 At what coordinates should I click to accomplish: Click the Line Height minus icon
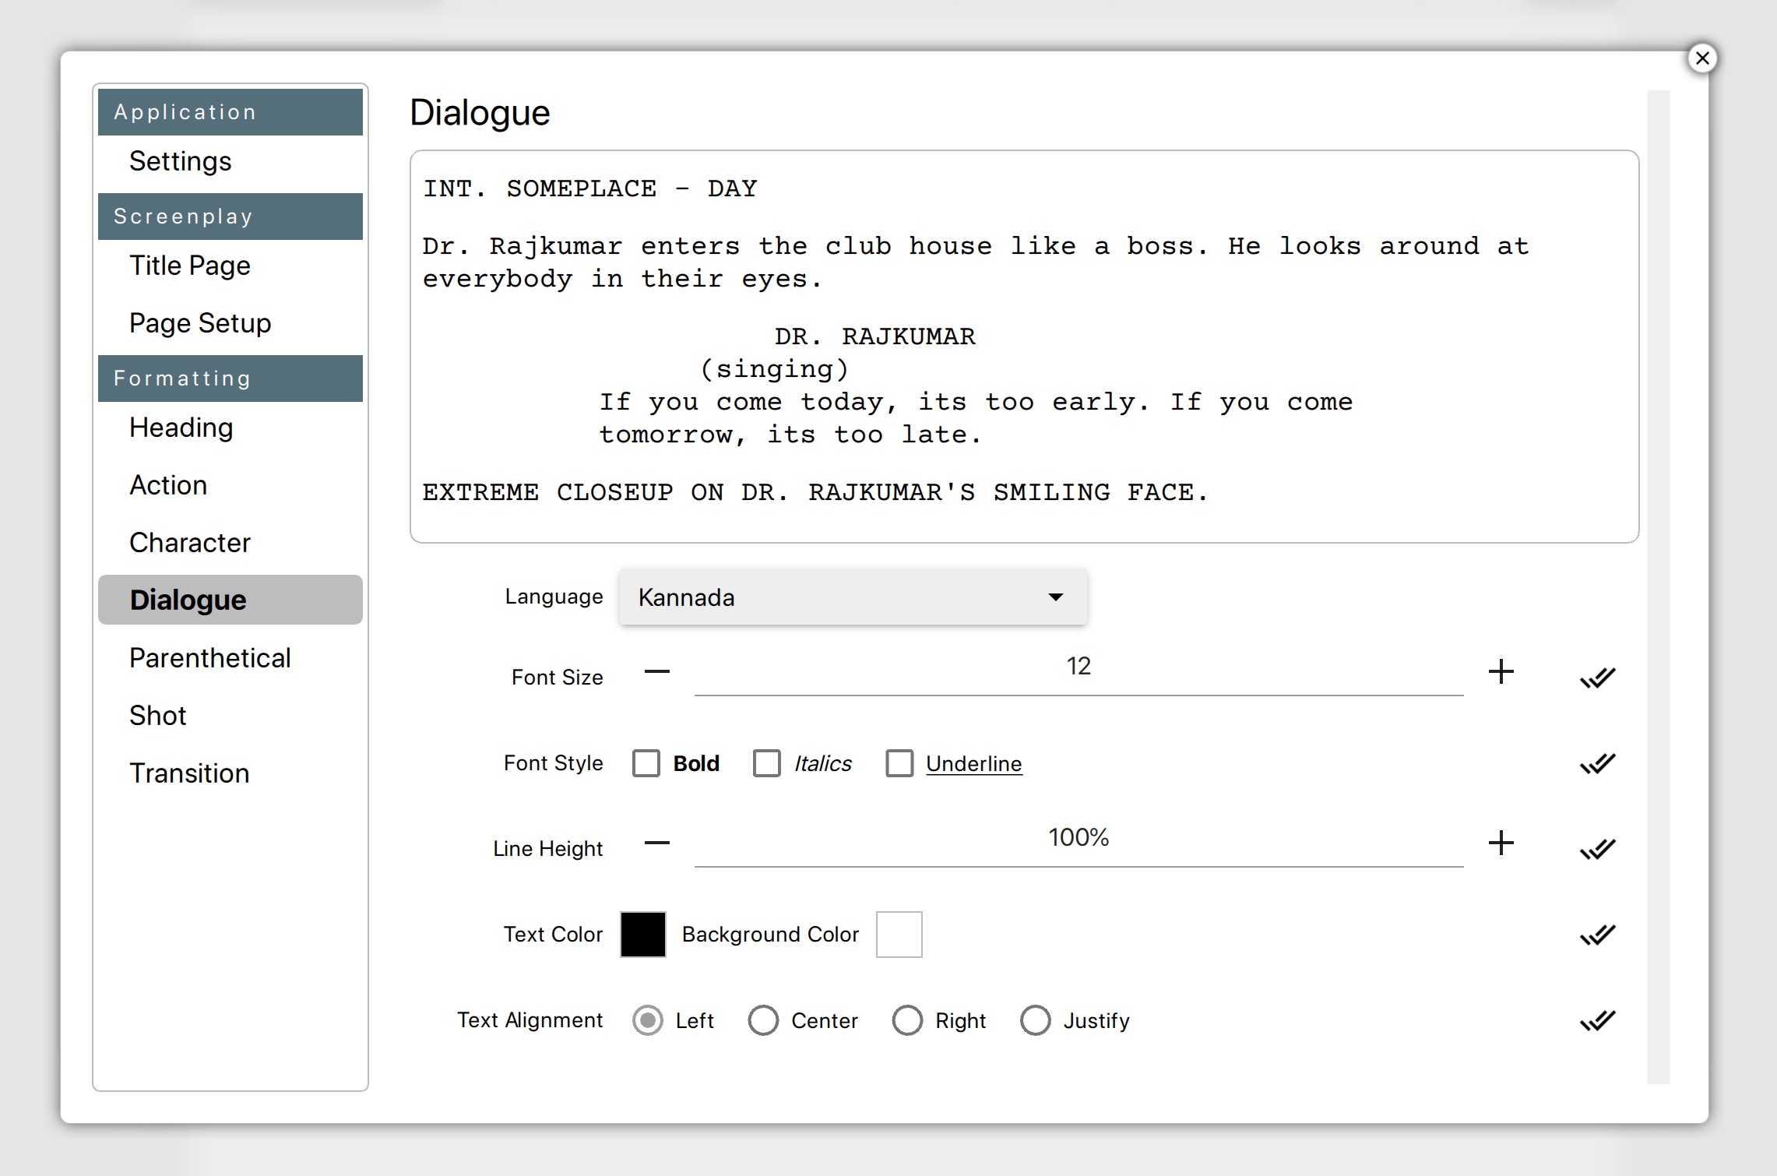[x=656, y=843]
